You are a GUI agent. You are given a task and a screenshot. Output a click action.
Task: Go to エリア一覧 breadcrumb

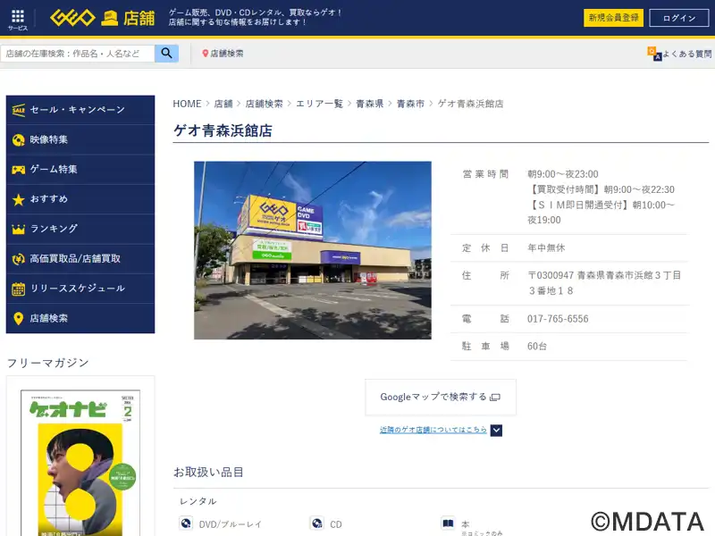coord(319,104)
